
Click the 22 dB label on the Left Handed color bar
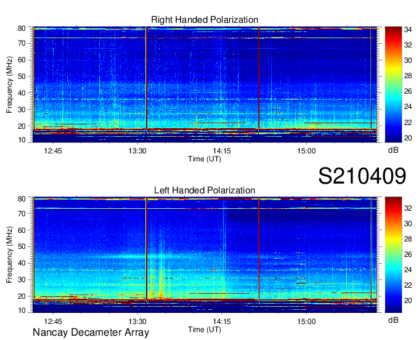coord(408,285)
